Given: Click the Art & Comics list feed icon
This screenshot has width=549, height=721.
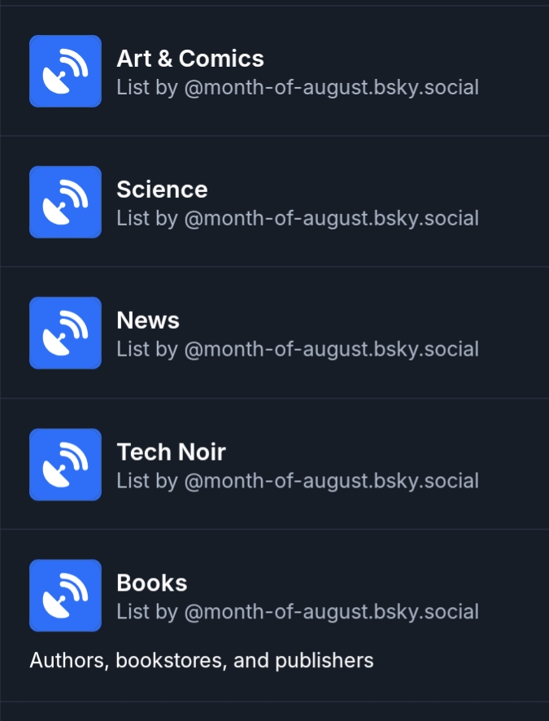Looking at the screenshot, I should click(x=65, y=71).
